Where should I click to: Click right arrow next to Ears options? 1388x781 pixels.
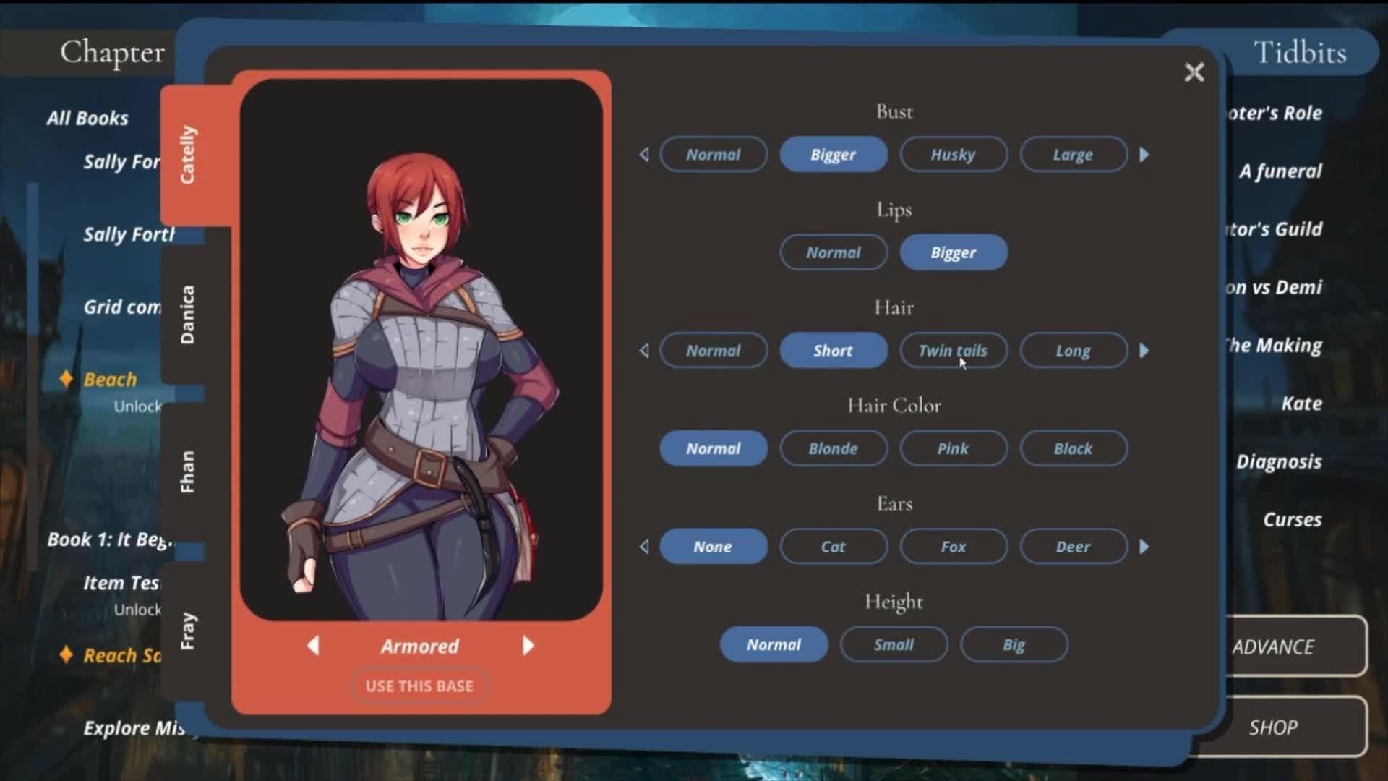click(1144, 547)
